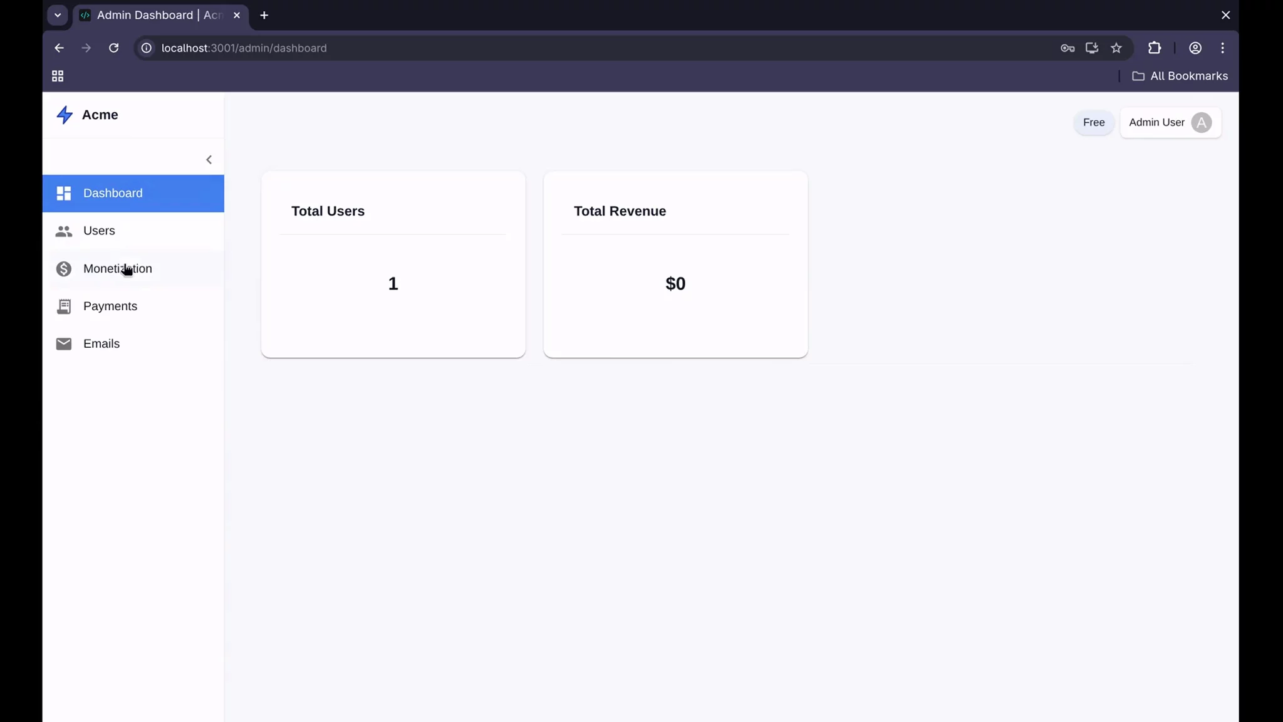This screenshot has width=1283, height=722.
Task: Click the Payments receipt icon
Action: coord(63,306)
